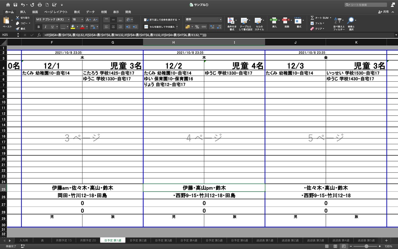Print the sheet using the printer icon

(x=40, y=5)
